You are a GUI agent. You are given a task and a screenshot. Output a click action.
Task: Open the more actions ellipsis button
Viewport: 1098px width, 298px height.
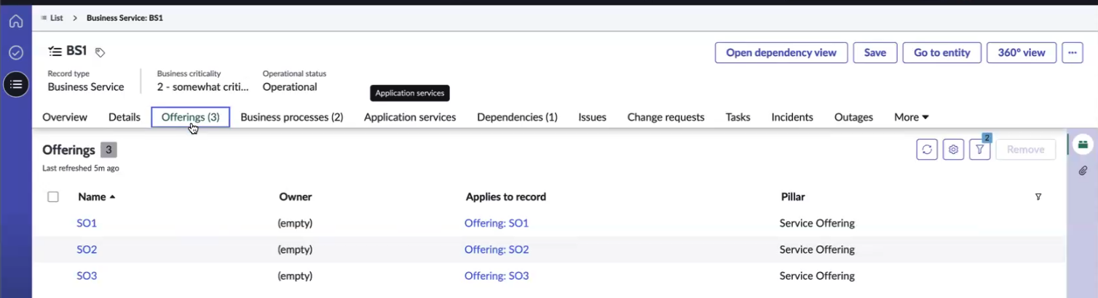1072,52
